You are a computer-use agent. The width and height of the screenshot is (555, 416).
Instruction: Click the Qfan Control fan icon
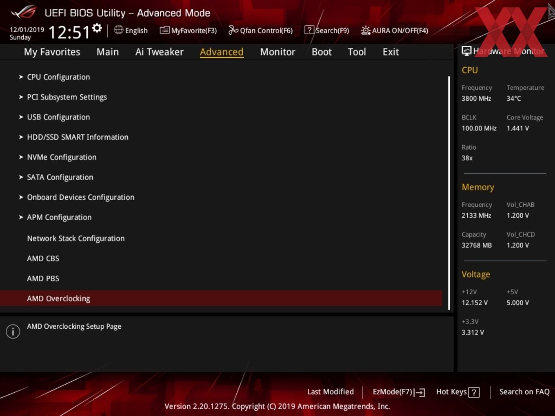(x=233, y=30)
